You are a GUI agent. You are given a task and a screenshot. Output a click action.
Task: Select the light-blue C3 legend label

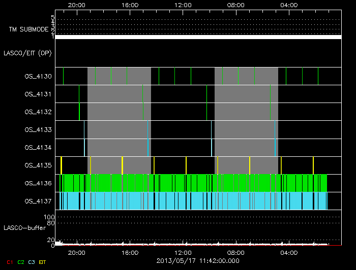32,262
